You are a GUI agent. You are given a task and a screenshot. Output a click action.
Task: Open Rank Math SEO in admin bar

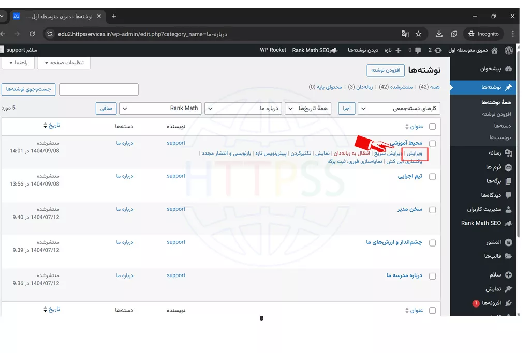pyautogui.click(x=315, y=50)
